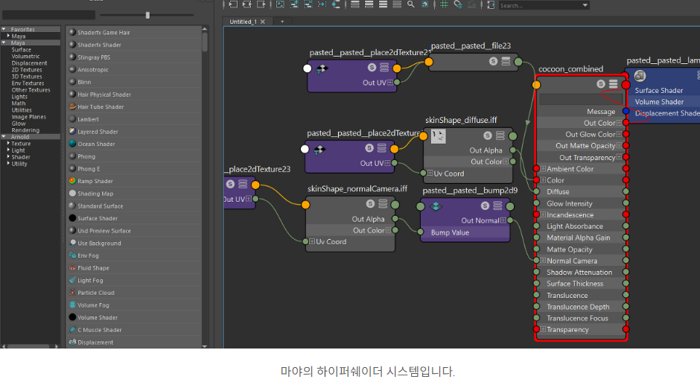Screen dimensions: 700x385
Task: Expand Out Color attribute on cocoon_combined
Action: [x=619, y=123]
